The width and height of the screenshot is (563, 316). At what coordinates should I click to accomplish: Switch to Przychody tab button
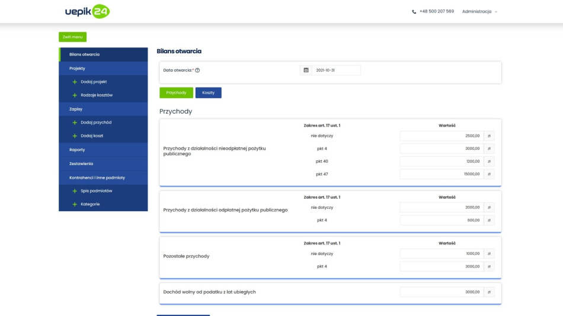[x=176, y=92]
